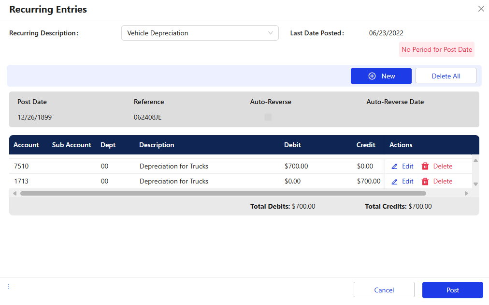Click the Credit column header
Viewport: 489px width, 305px height.
[x=366, y=145]
